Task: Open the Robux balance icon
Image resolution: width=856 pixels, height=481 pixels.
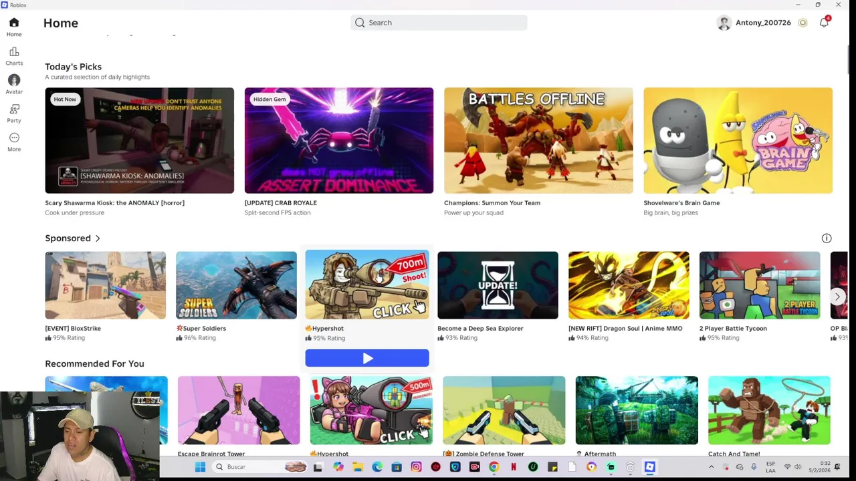Action: coord(802,23)
